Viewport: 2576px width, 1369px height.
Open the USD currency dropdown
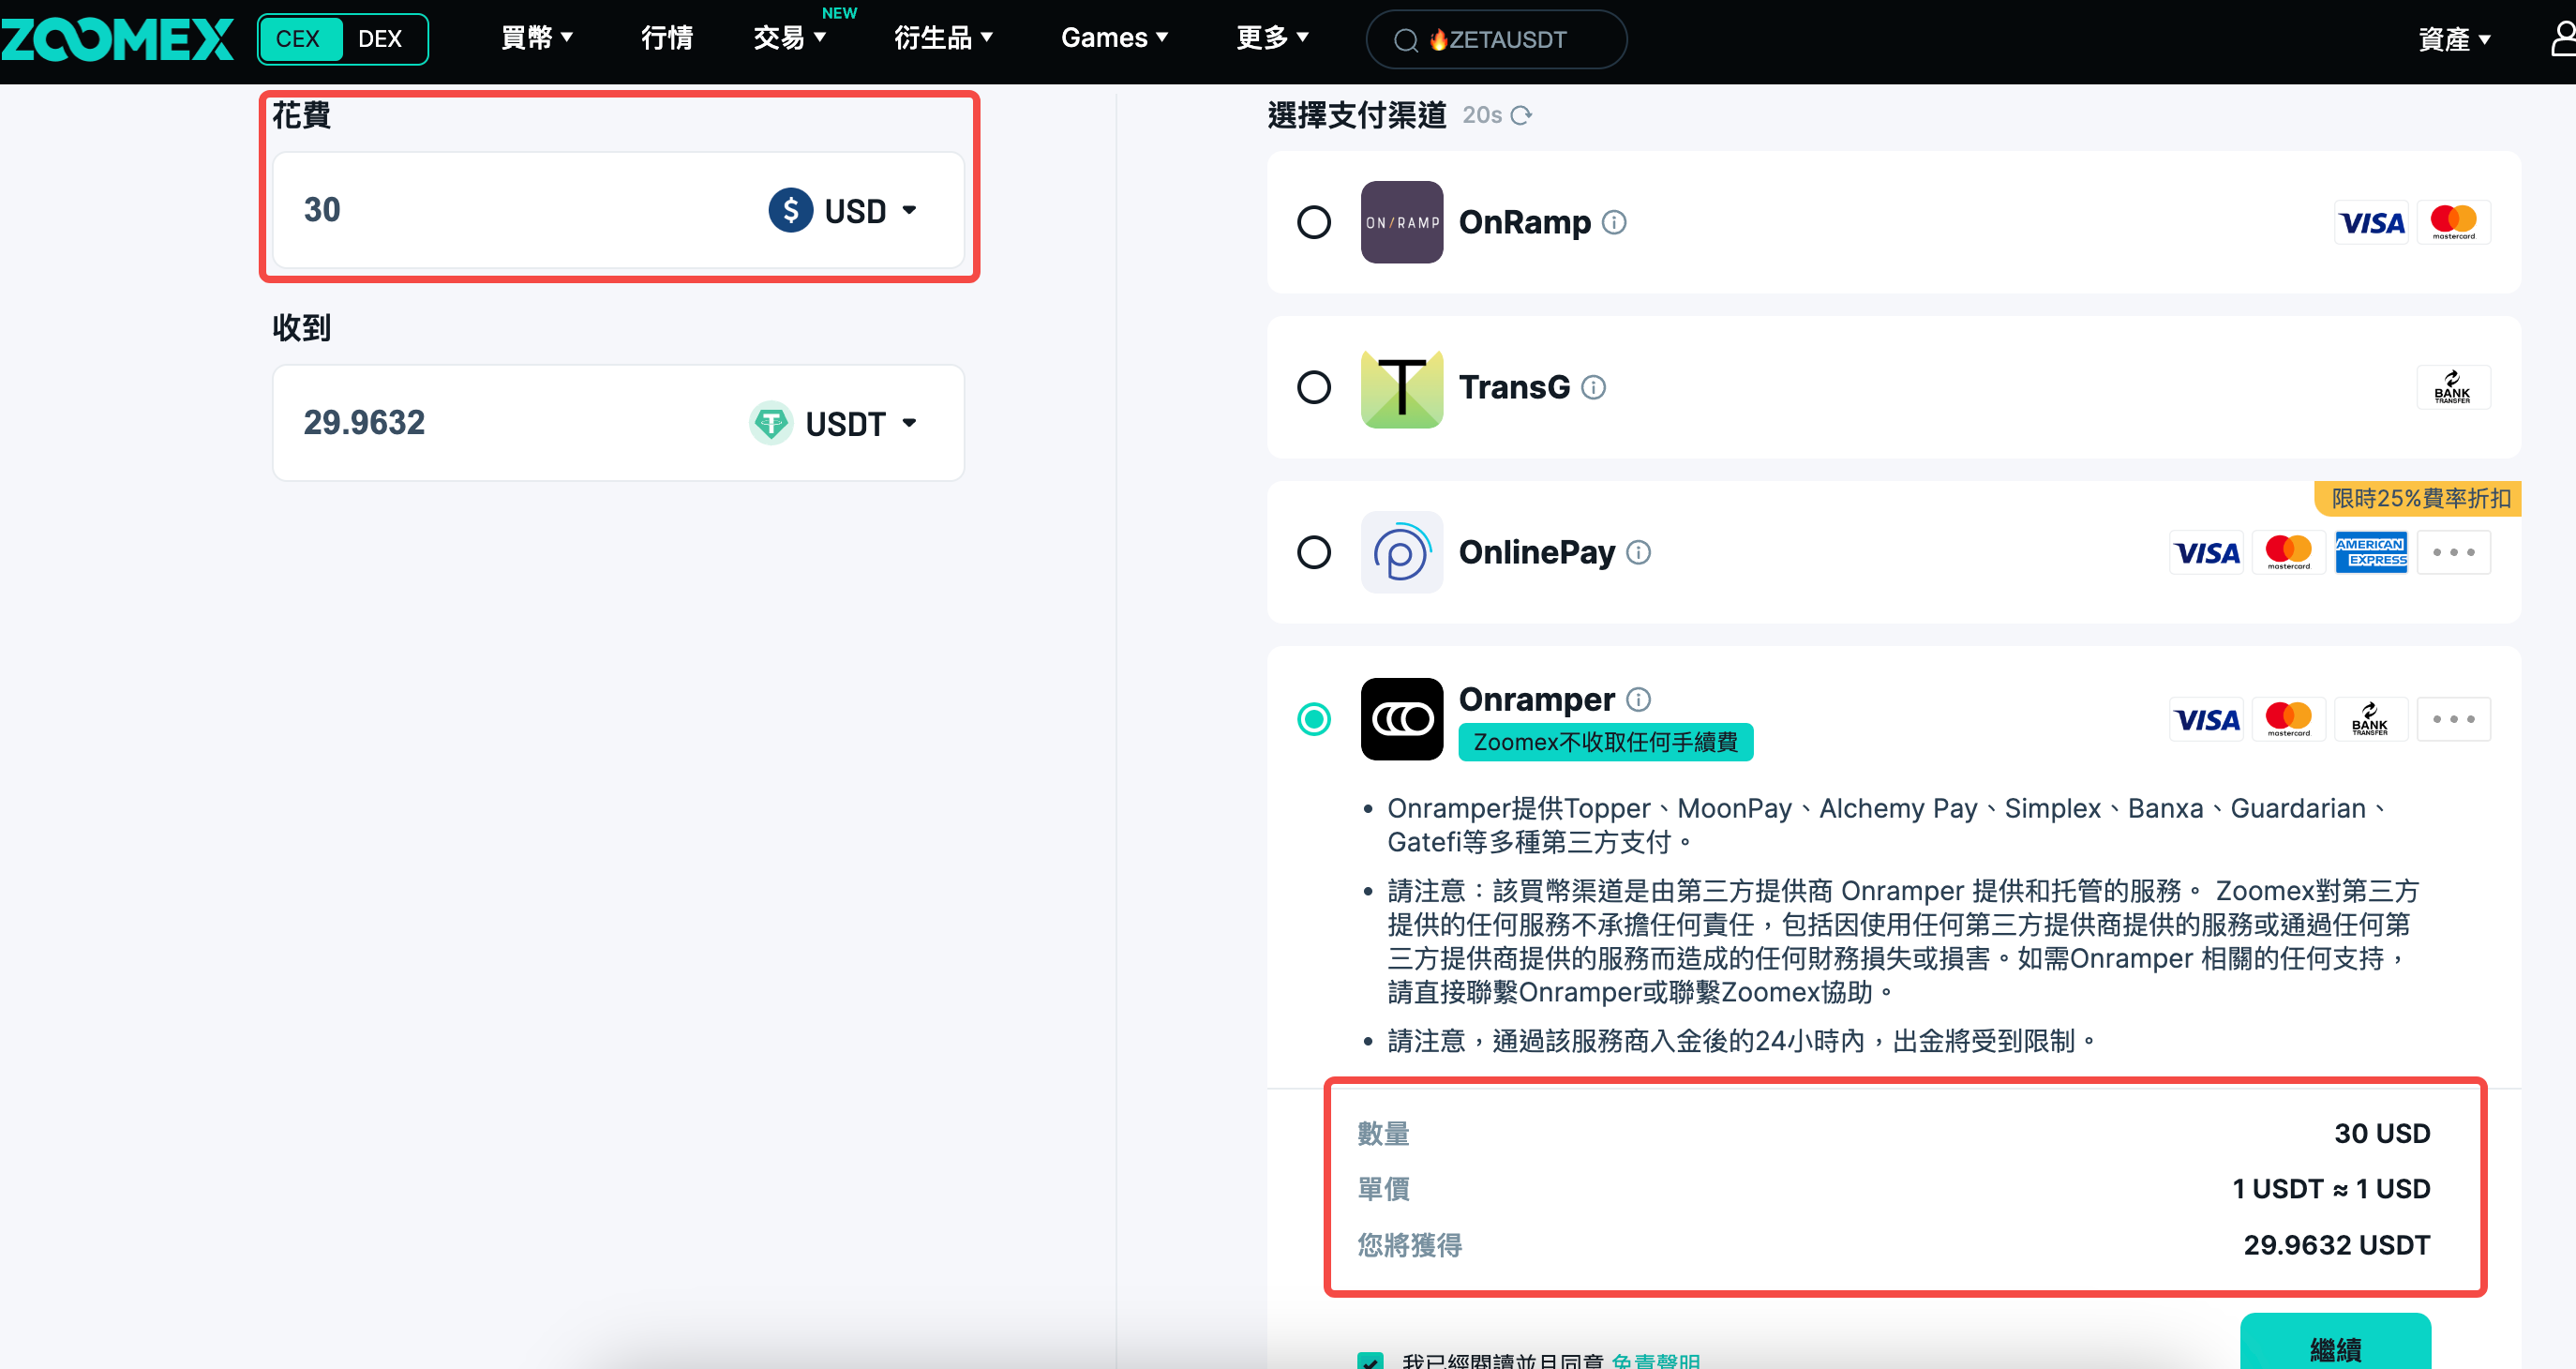(843, 211)
